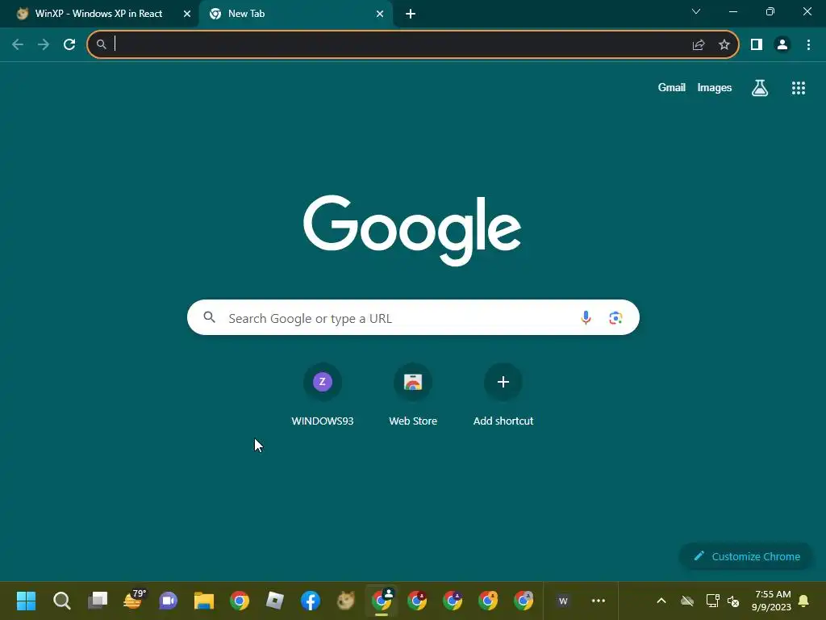Click the forward navigation arrow

(44, 45)
